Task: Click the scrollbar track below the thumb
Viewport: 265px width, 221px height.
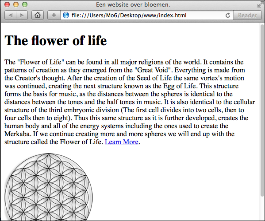Action: click(x=262, y=209)
